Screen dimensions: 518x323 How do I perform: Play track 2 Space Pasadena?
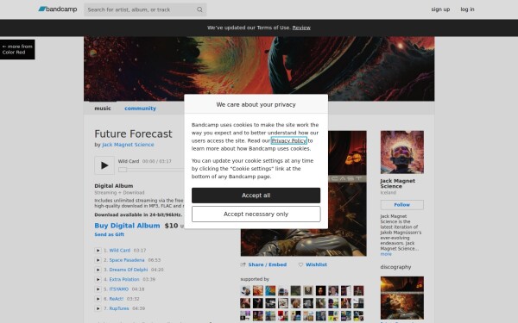coord(98,260)
